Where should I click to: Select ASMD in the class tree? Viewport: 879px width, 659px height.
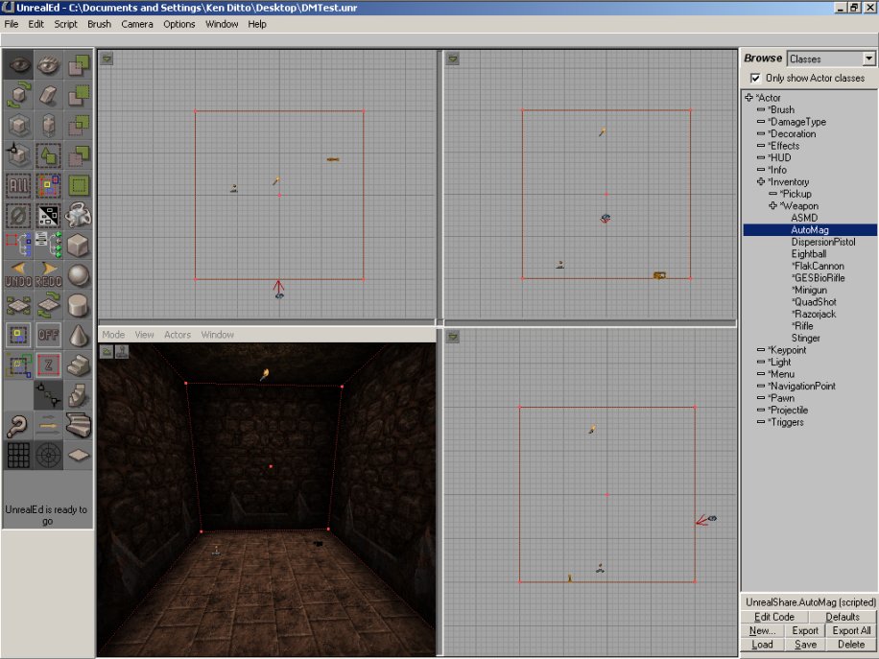point(804,218)
